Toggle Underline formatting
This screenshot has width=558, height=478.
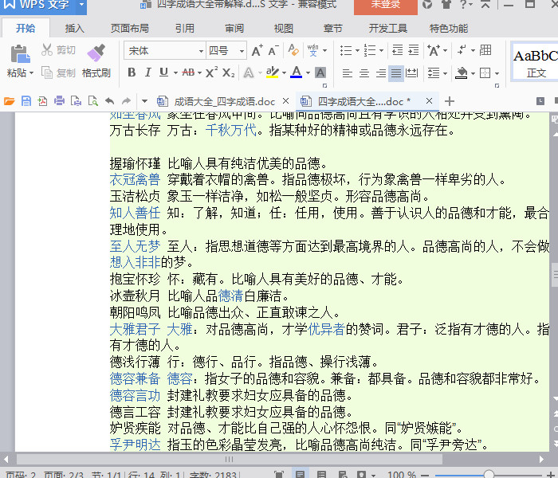click(x=163, y=72)
